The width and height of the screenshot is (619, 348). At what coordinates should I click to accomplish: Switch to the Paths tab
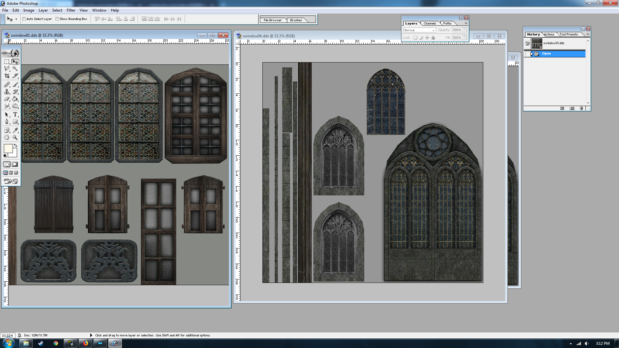[x=447, y=24]
